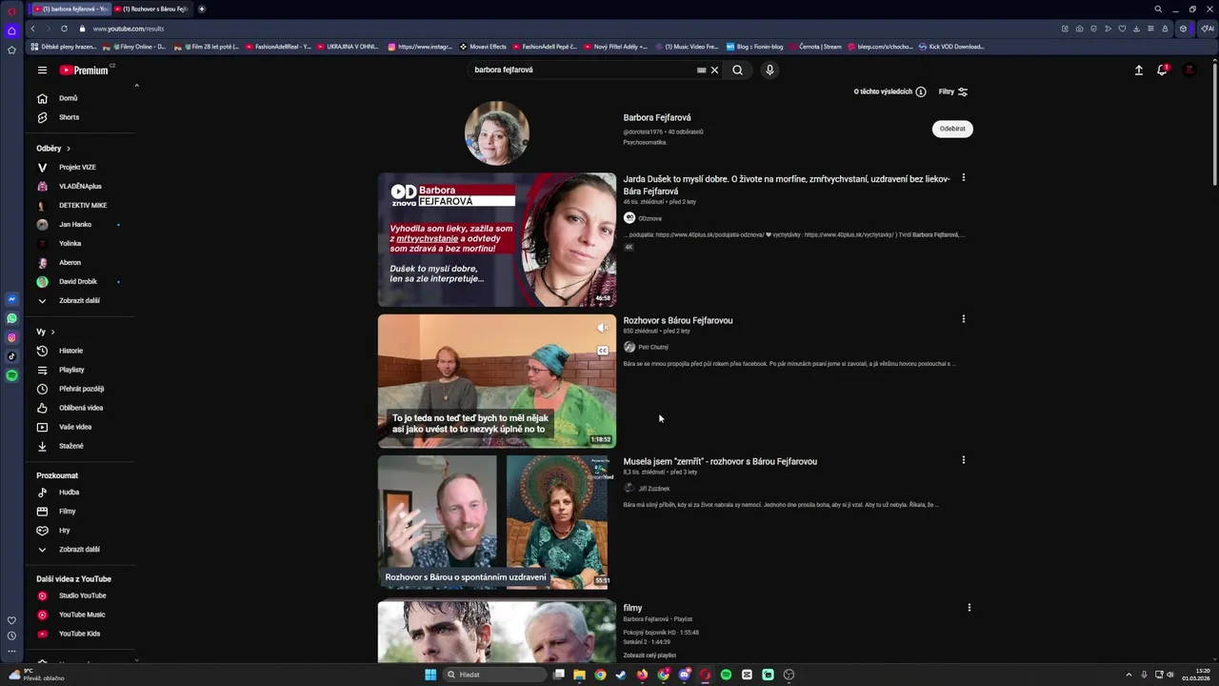Image resolution: width=1219 pixels, height=686 pixels.
Task: Clear the search query with the X
Action: coord(714,70)
